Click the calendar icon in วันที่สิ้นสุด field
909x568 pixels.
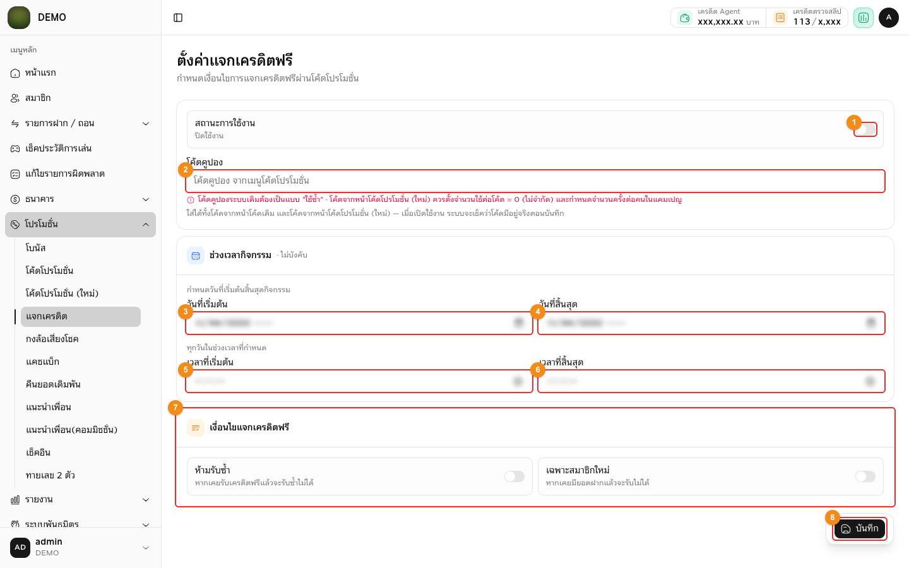[x=870, y=323]
